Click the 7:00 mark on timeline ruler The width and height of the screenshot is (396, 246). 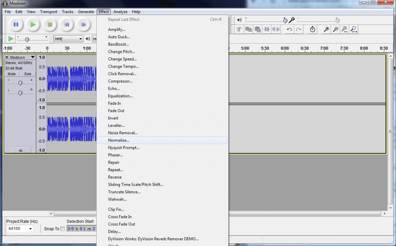(324, 48)
